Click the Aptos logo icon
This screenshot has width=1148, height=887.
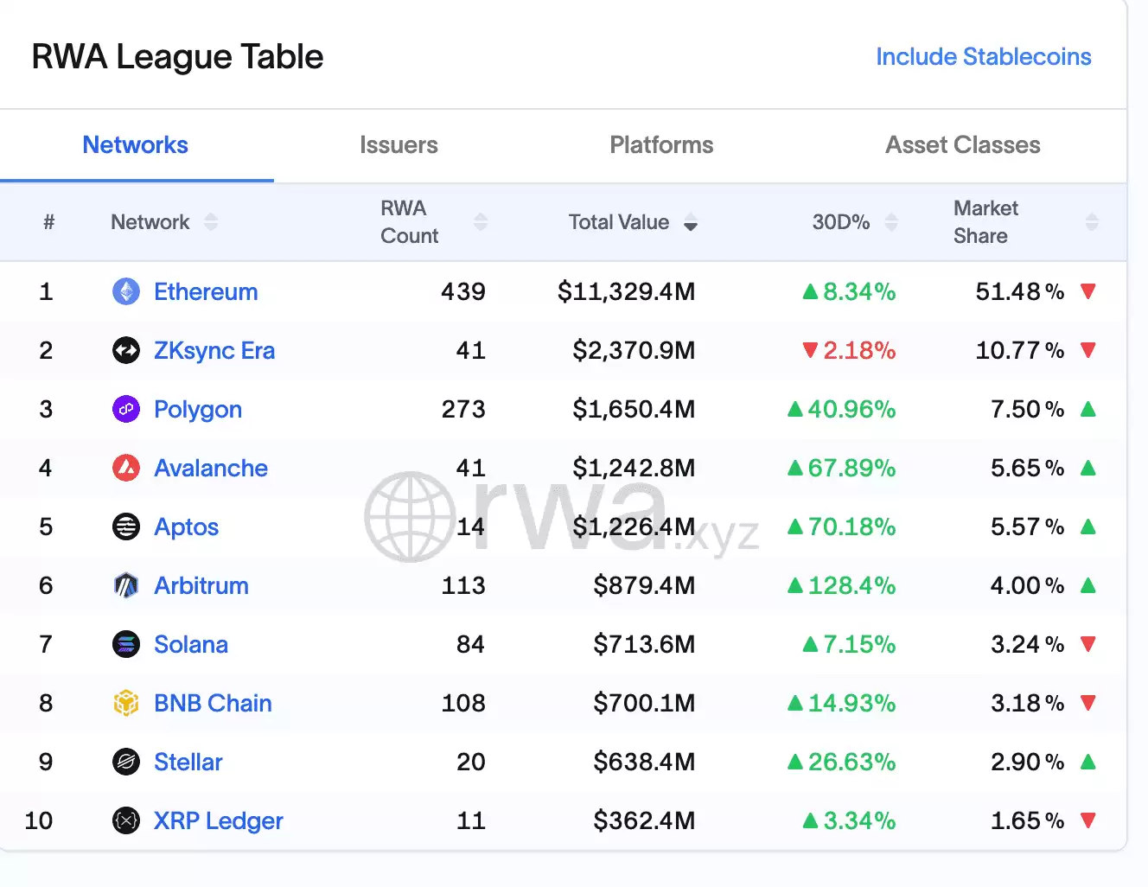coord(126,527)
